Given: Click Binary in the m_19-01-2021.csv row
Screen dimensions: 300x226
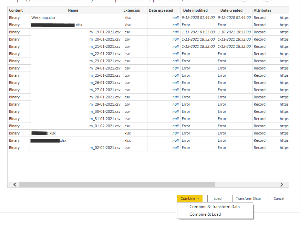Looking at the screenshot, I should coord(14,32).
